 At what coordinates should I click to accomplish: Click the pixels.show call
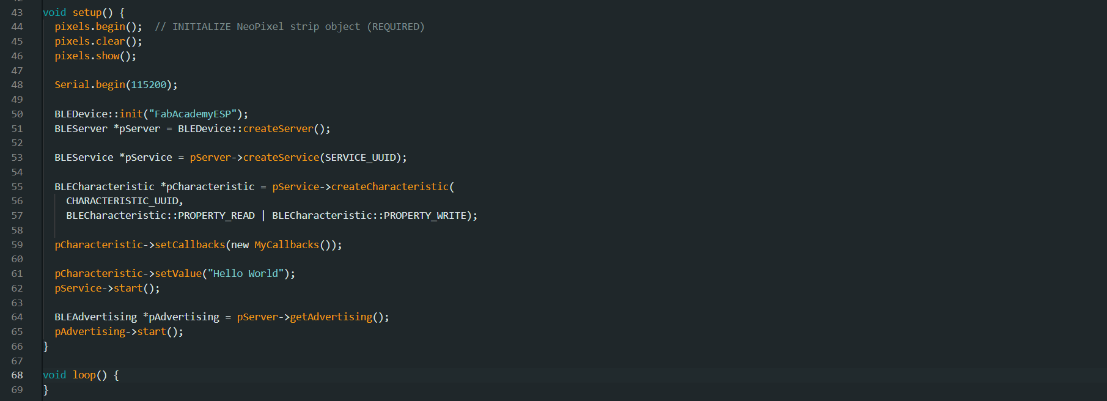pyautogui.click(x=95, y=56)
